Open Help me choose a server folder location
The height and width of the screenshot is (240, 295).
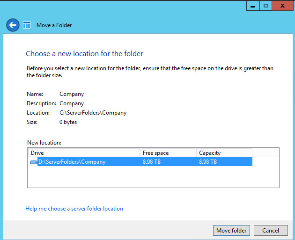pos(74,209)
